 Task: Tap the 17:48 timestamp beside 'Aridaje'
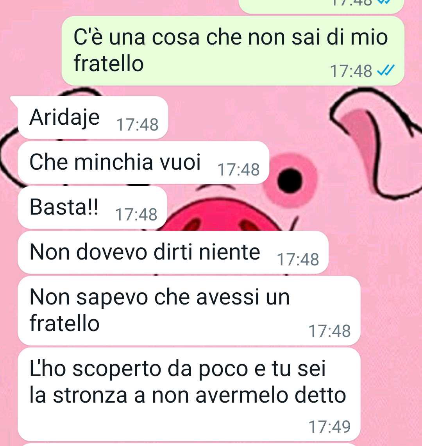click(138, 125)
